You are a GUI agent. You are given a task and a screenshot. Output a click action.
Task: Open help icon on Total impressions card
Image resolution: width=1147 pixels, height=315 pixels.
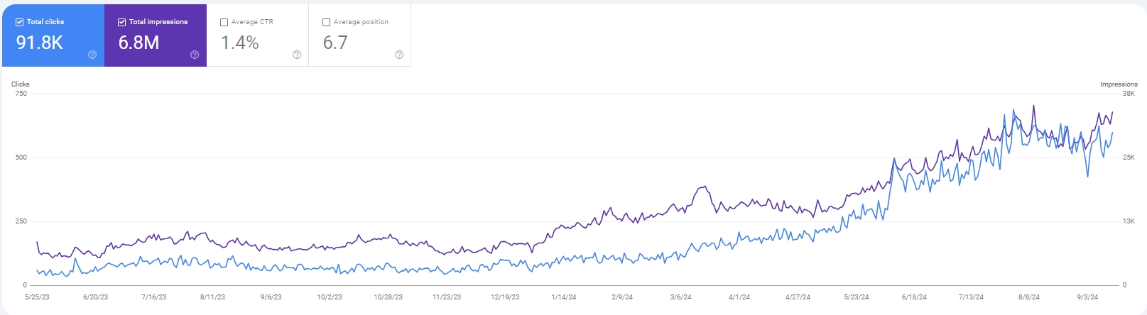coord(195,55)
